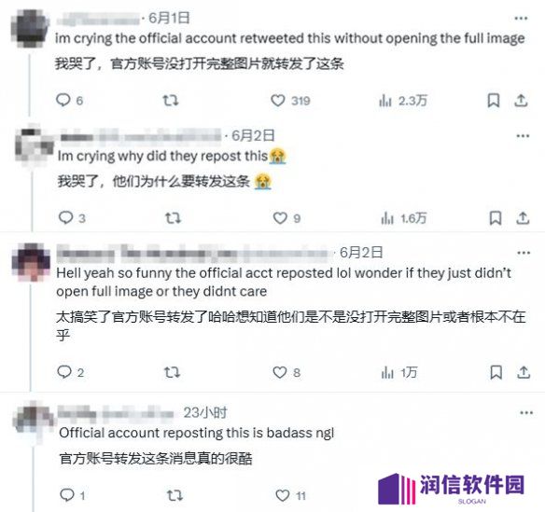Like the tweet with 9 likes
Screen dimensions: 545x512
tap(286, 218)
